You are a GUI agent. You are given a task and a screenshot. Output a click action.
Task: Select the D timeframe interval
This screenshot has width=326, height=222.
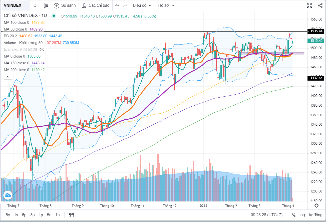(x=35, y=6)
